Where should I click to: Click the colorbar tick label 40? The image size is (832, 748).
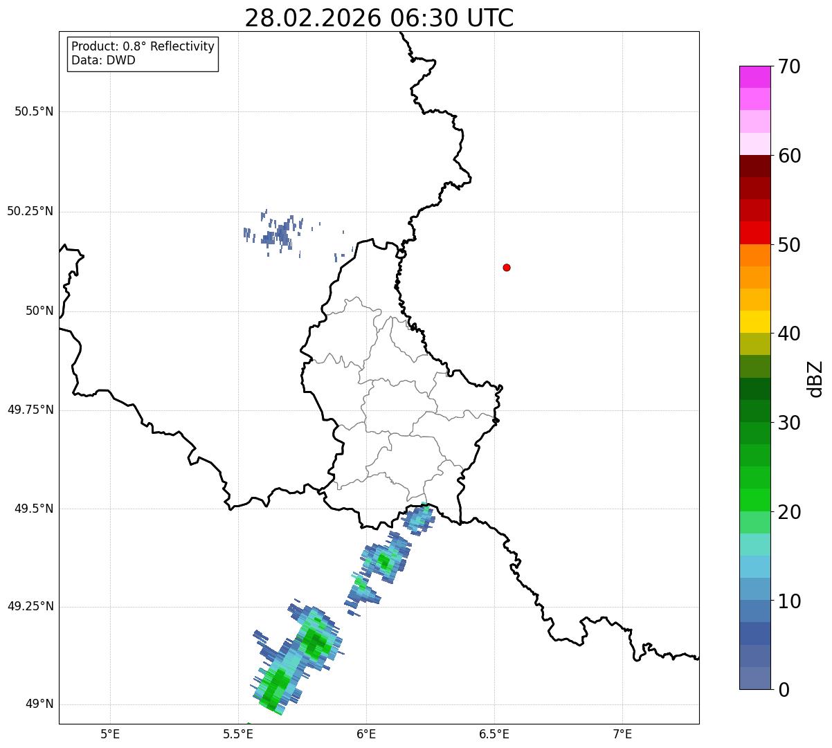pos(789,334)
